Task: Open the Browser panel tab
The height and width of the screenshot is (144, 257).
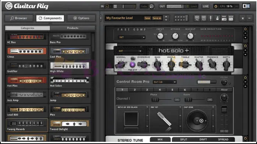Action: [19, 18]
